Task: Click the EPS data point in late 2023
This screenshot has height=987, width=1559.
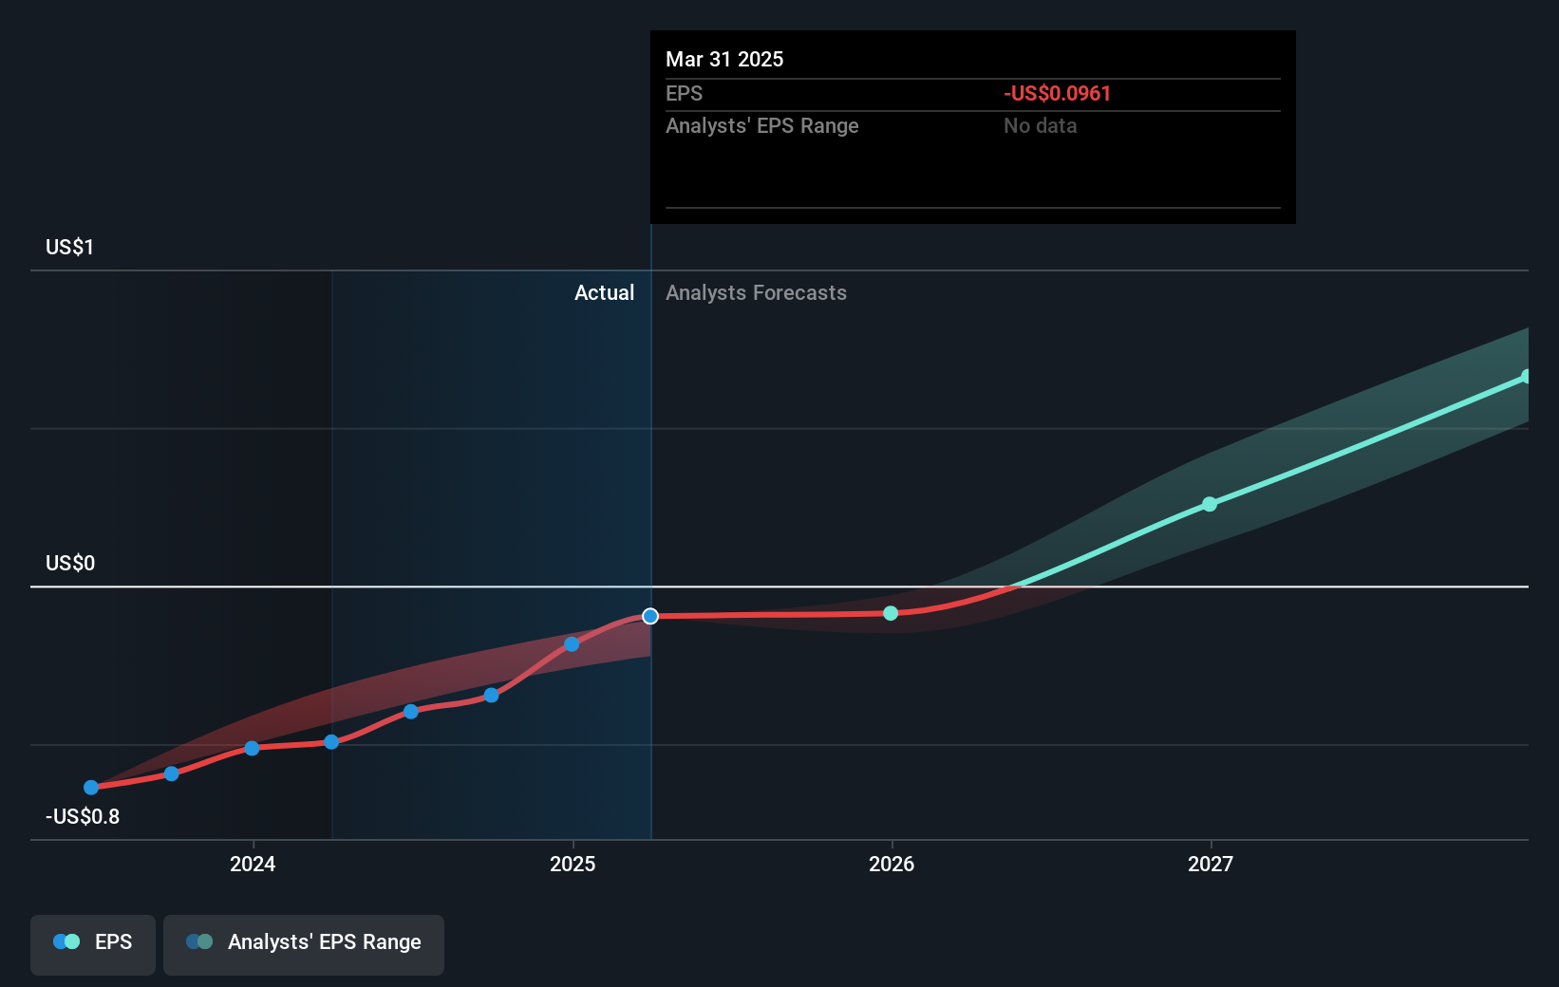Action: tap(172, 774)
